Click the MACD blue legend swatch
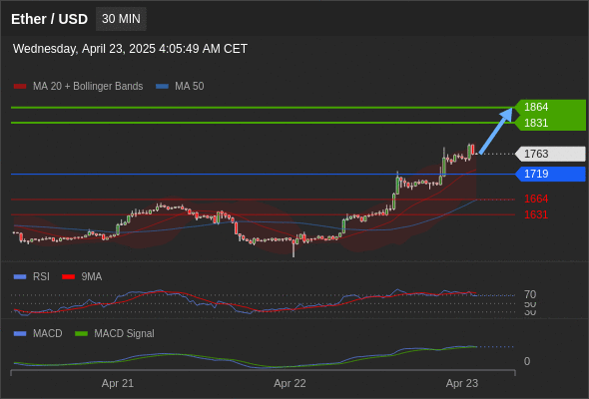The image size is (589, 399). [x=20, y=334]
